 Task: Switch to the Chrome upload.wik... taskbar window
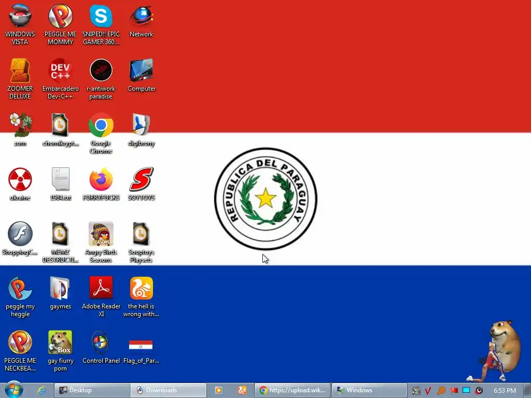[x=292, y=390]
